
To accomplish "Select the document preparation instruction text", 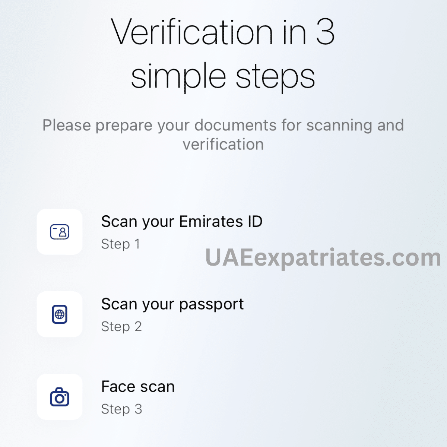I will point(223,134).
